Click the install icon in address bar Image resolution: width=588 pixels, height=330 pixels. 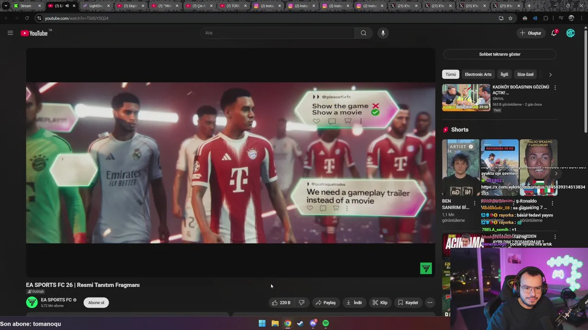pos(501,18)
